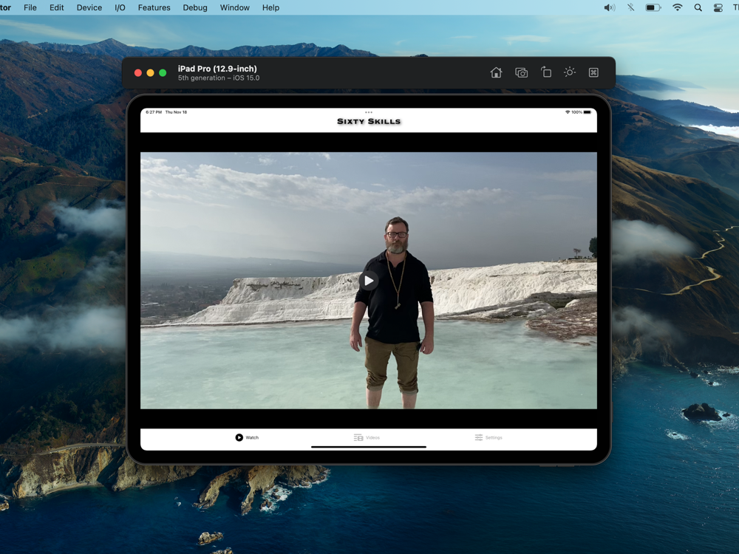The height and width of the screenshot is (554, 739).
Task: Open the Help menu
Action: pos(270,7)
